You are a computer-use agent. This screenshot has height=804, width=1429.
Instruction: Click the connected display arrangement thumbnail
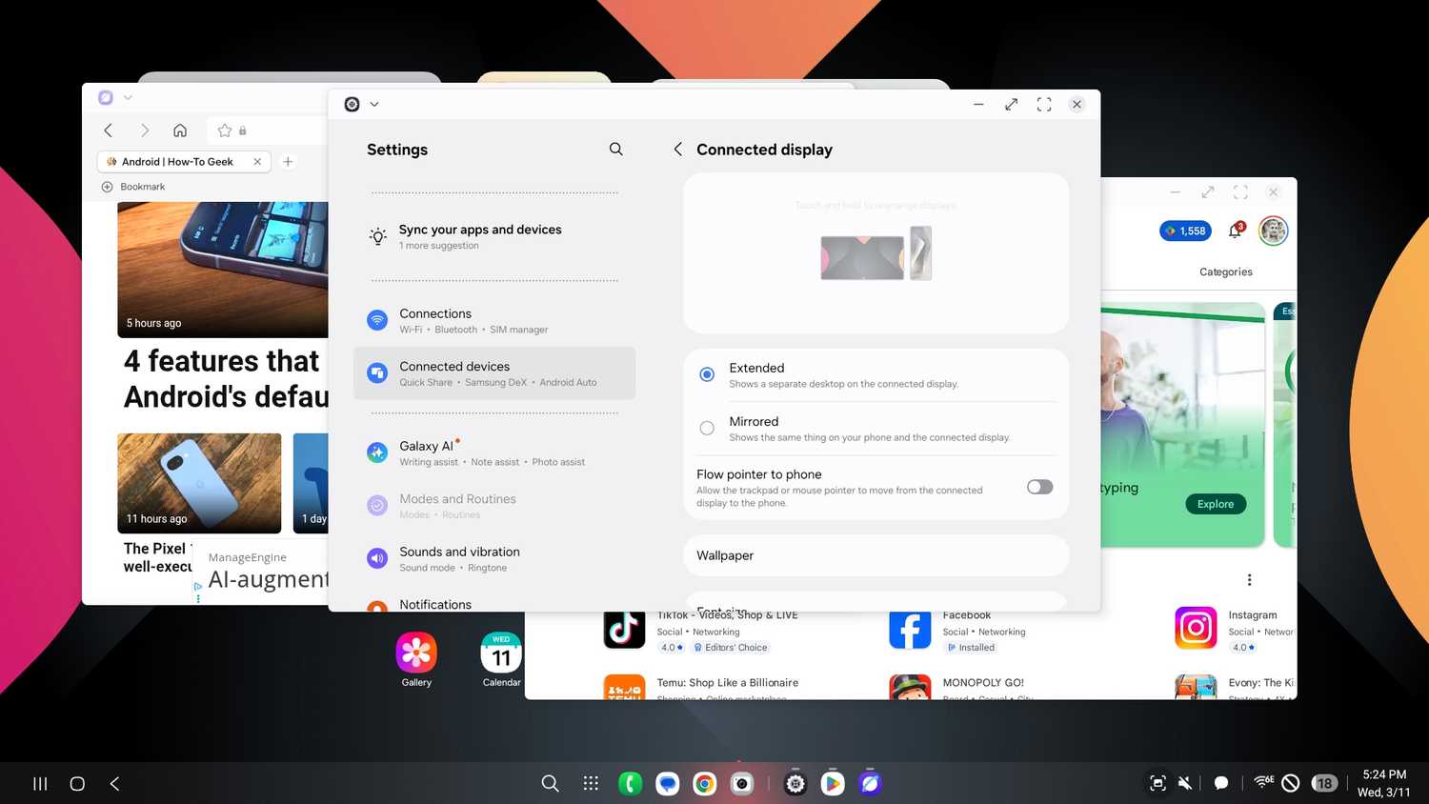click(876, 254)
